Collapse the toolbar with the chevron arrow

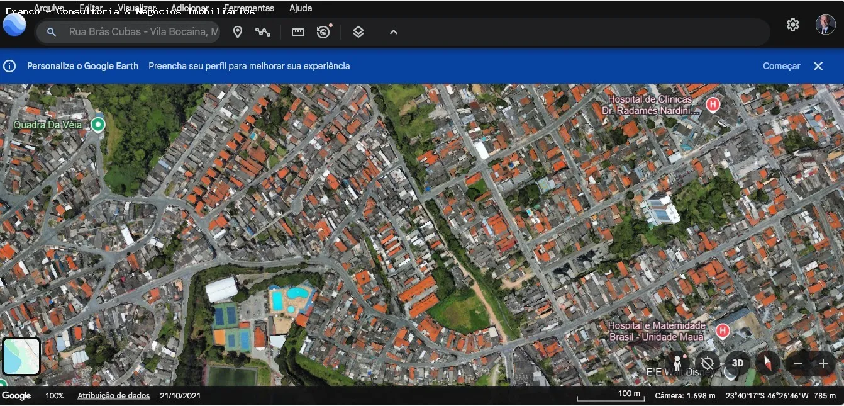coord(394,32)
